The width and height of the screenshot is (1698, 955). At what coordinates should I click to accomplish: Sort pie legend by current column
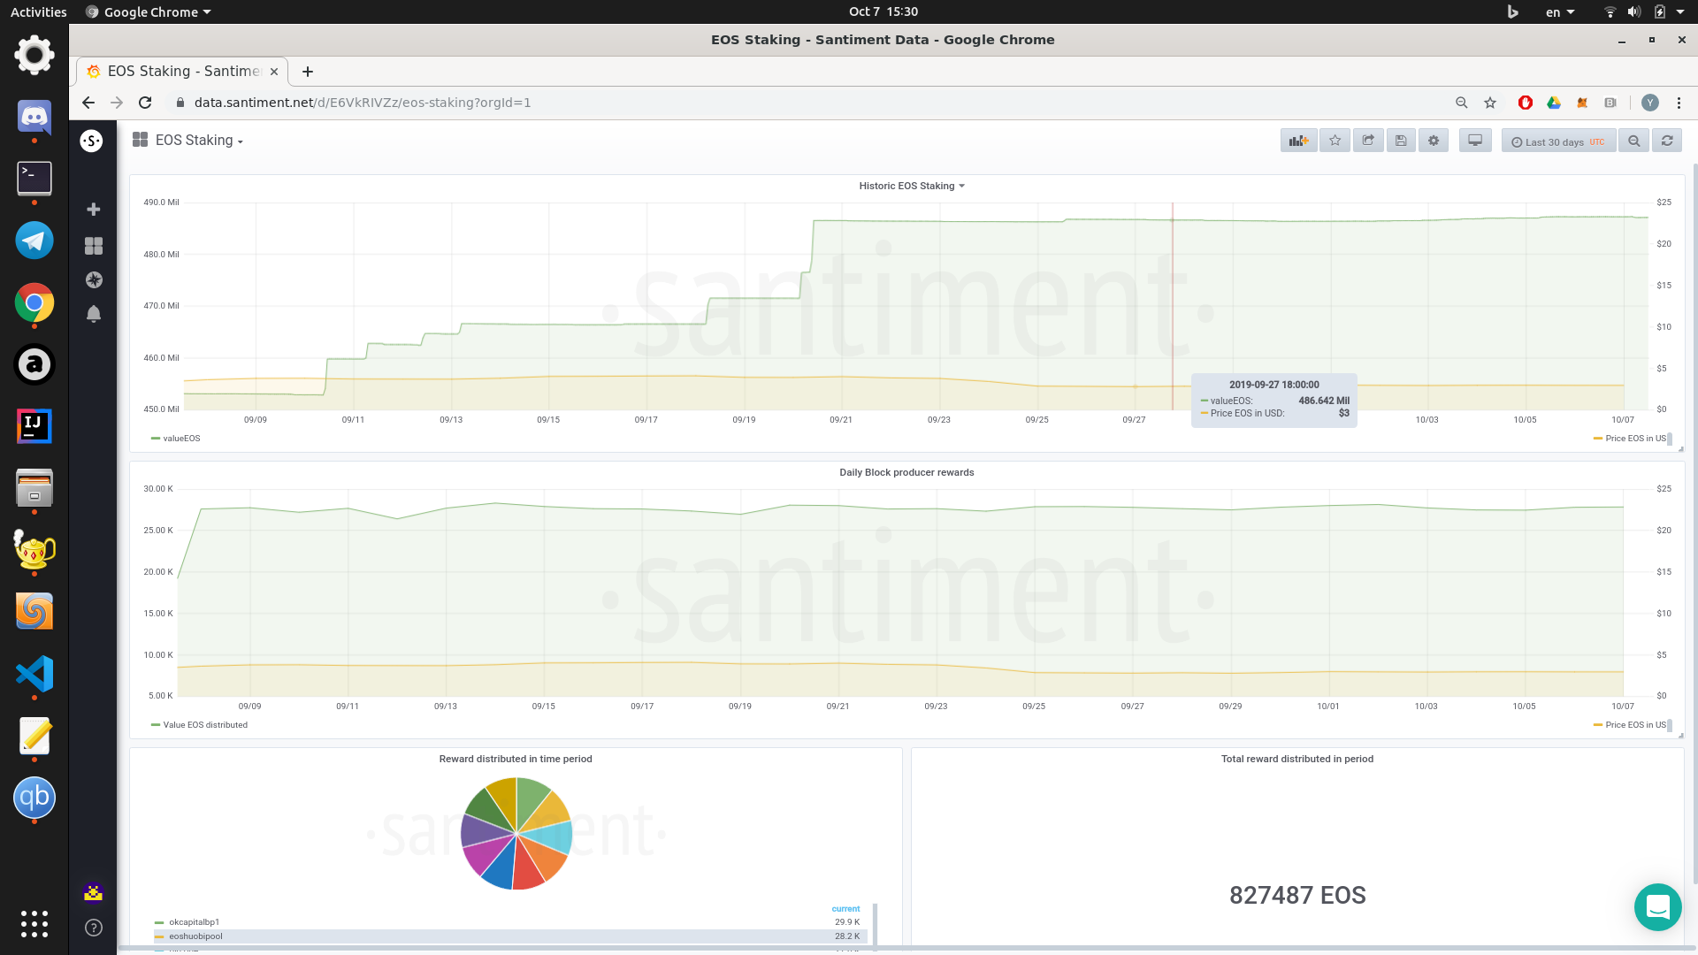(845, 909)
